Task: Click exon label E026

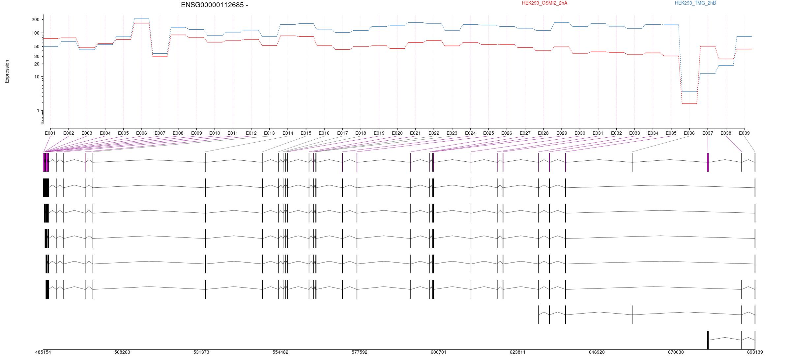Action: tap(507, 133)
